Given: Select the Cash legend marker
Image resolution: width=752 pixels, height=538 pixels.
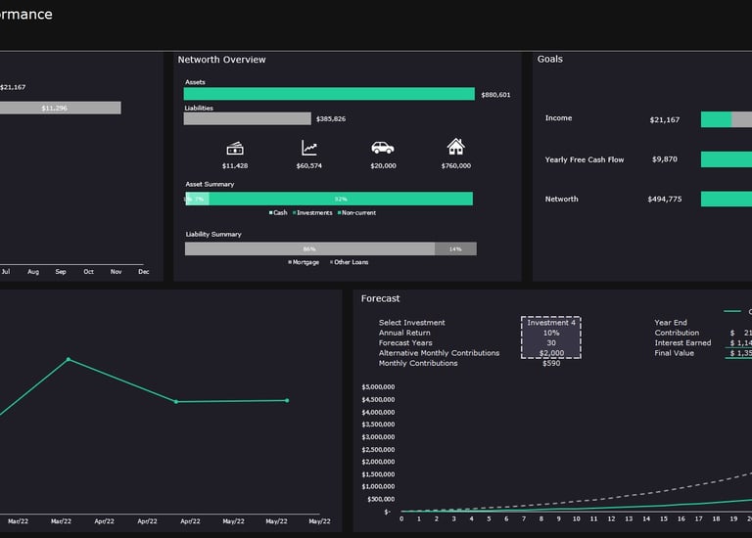Looking at the screenshot, I should tap(271, 212).
